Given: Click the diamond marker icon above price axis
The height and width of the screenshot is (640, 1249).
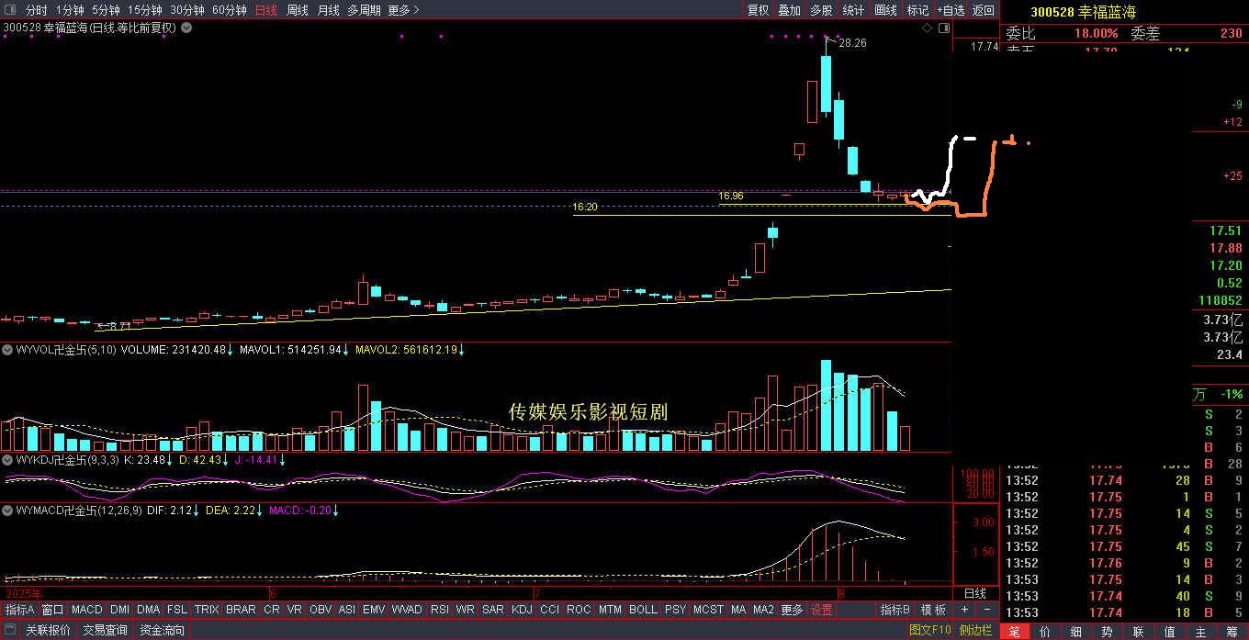Looking at the screenshot, I should (x=928, y=28).
